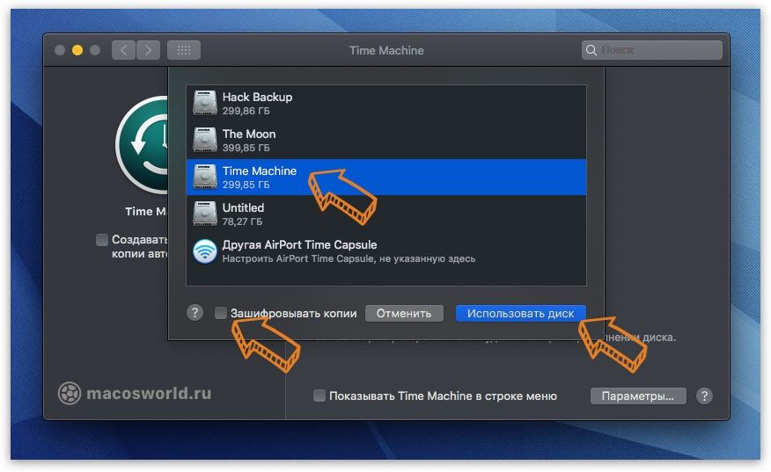Go back with the toolbar back arrow

[x=123, y=50]
